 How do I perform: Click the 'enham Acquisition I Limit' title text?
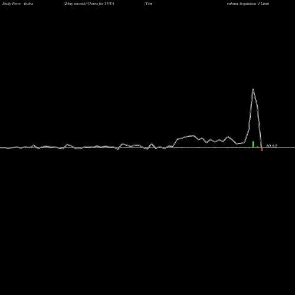click(x=248, y=4)
